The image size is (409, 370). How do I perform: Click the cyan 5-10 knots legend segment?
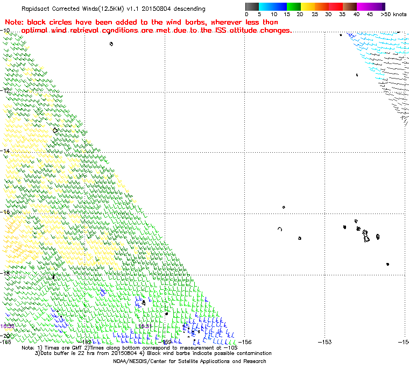coord(266,6)
